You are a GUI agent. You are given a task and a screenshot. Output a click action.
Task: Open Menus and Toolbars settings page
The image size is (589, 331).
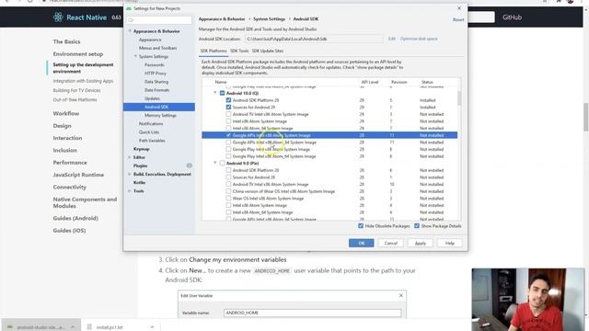pyautogui.click(x=157, y=48)
